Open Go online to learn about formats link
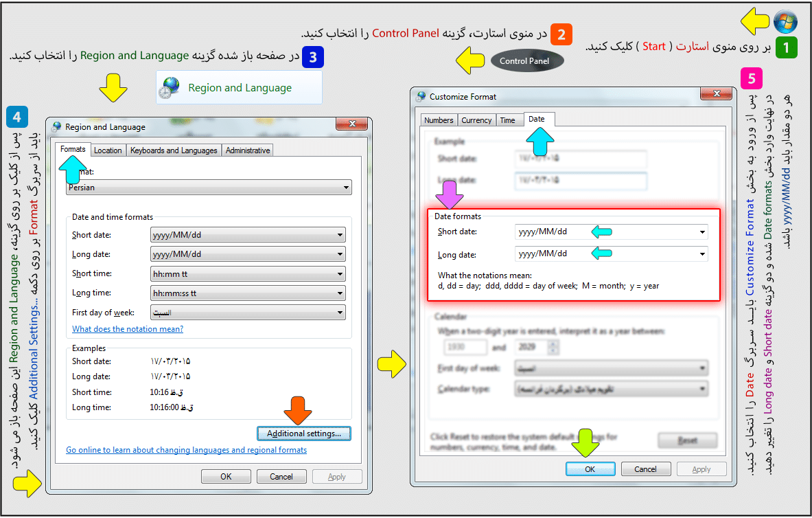The width and height of the screenshot is (812, 518). pyautogui.click(x=187, y=450)
